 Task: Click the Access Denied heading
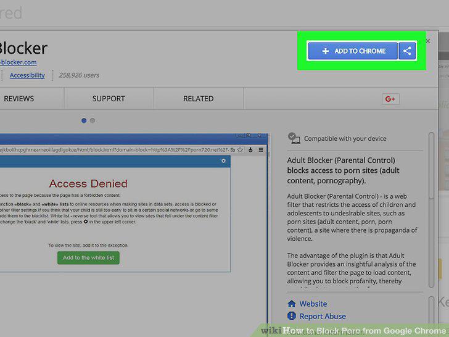click(88, 183)
